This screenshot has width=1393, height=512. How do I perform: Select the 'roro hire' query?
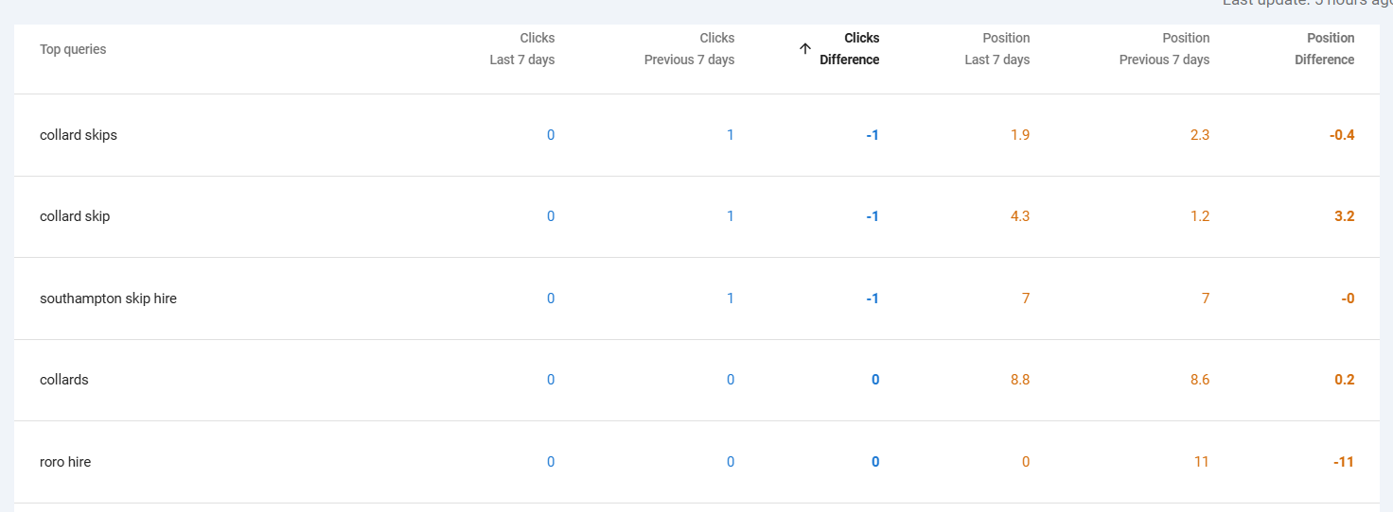click(x=65, y=462)
